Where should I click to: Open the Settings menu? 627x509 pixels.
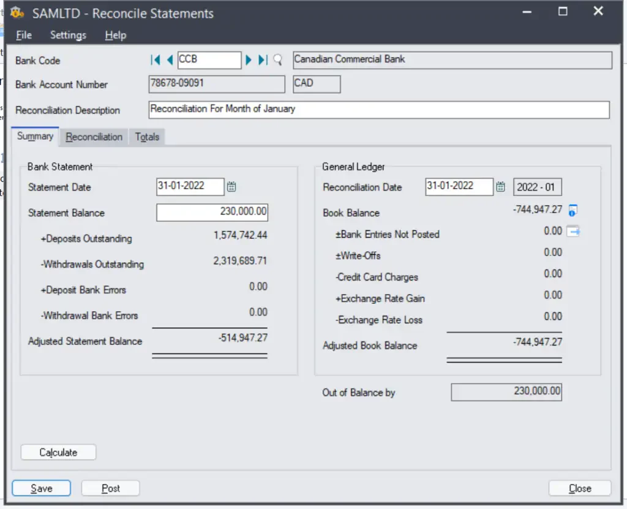pos(68,35)
